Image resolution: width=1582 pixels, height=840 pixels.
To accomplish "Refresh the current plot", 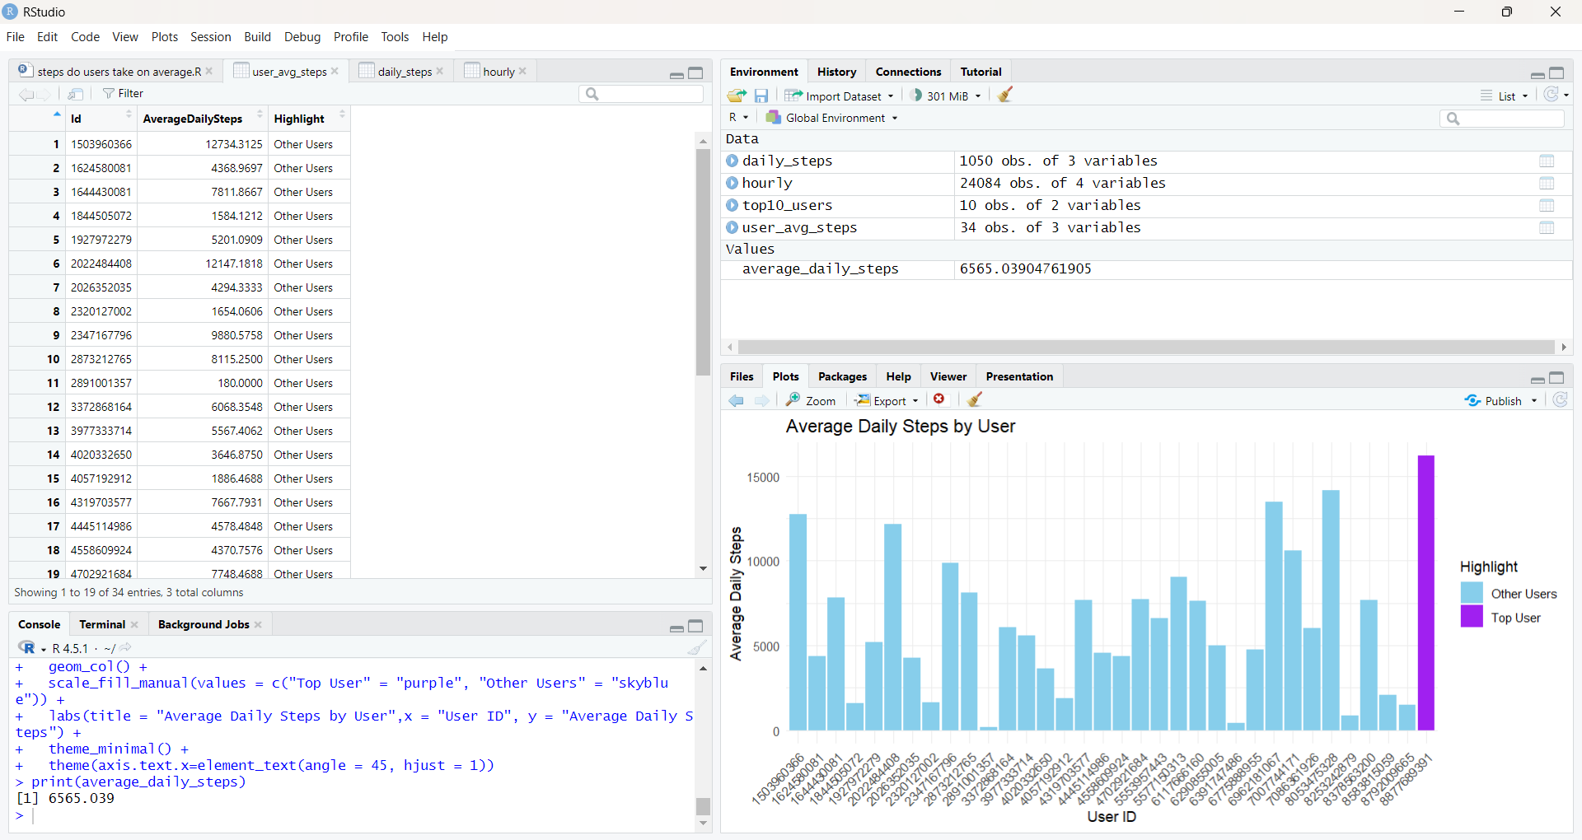I will [x=1560, y=399].
